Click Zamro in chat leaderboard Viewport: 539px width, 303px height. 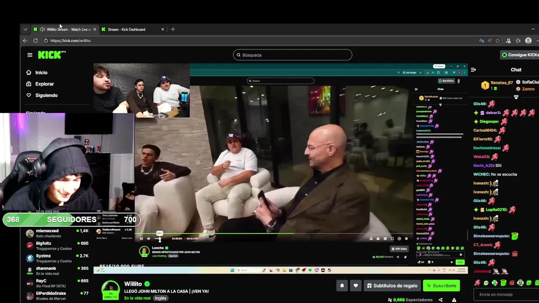pos(528,89)
